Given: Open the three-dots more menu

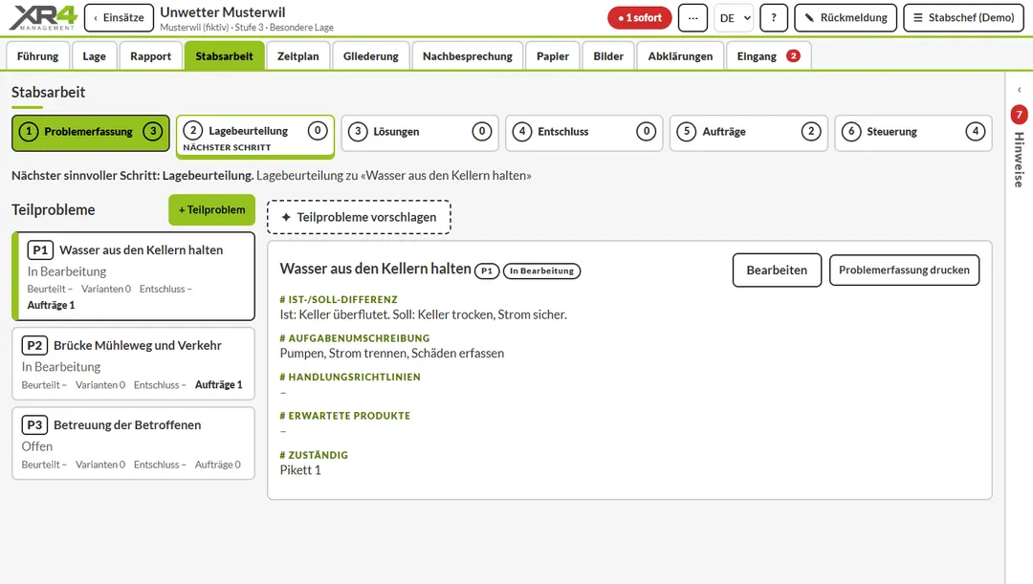Looking at the screenshot, I should pos(692,18).
